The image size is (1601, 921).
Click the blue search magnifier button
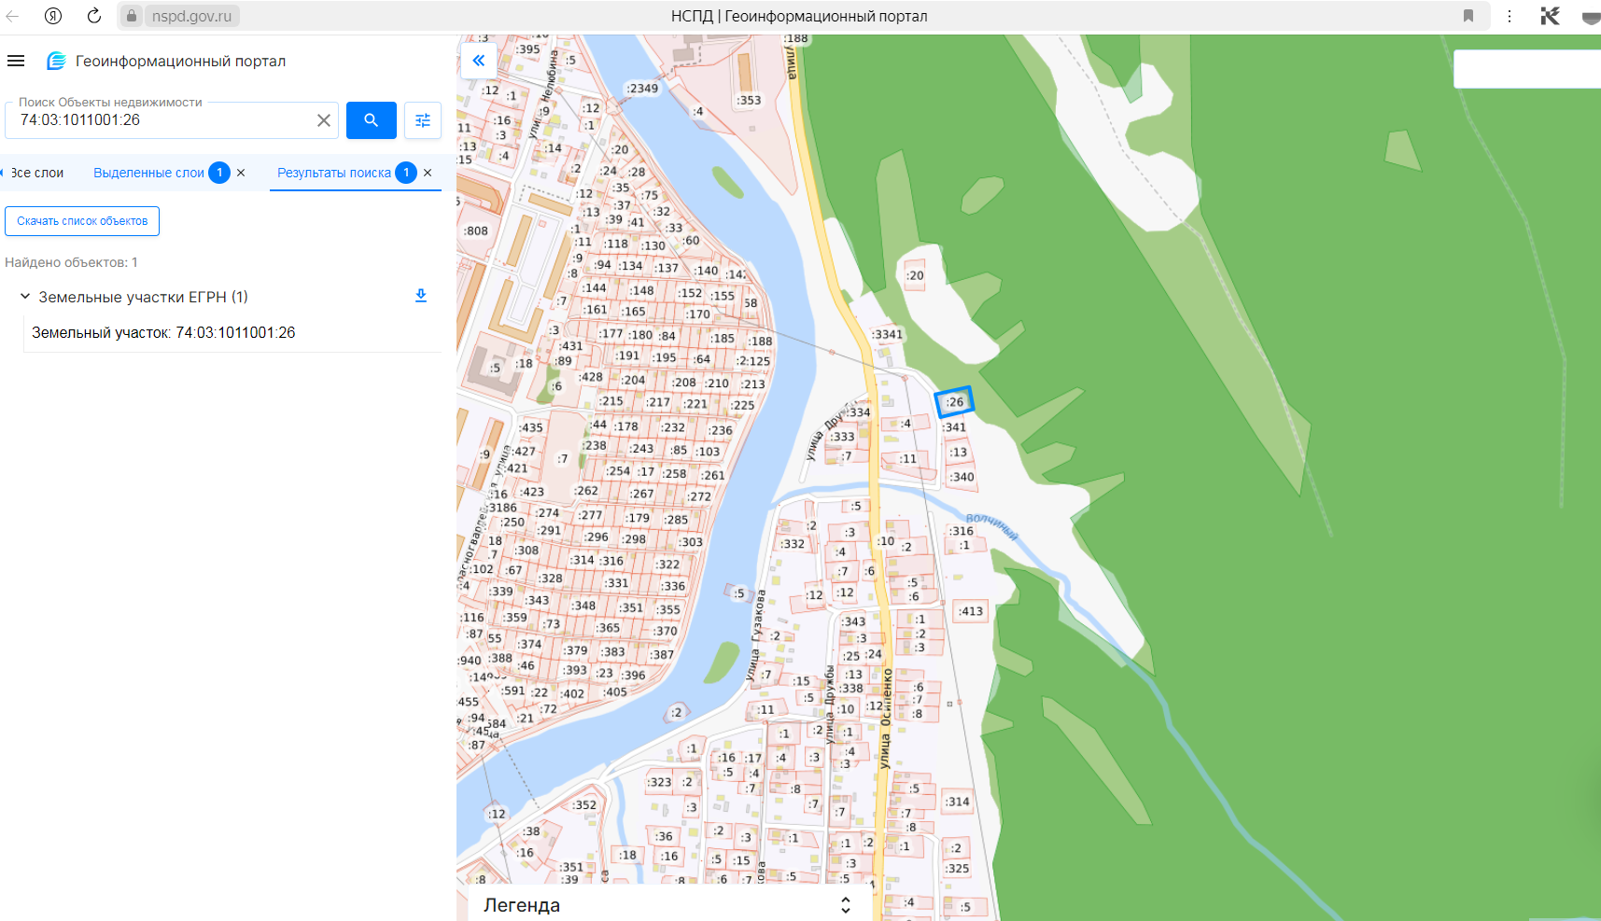(371, 120)
